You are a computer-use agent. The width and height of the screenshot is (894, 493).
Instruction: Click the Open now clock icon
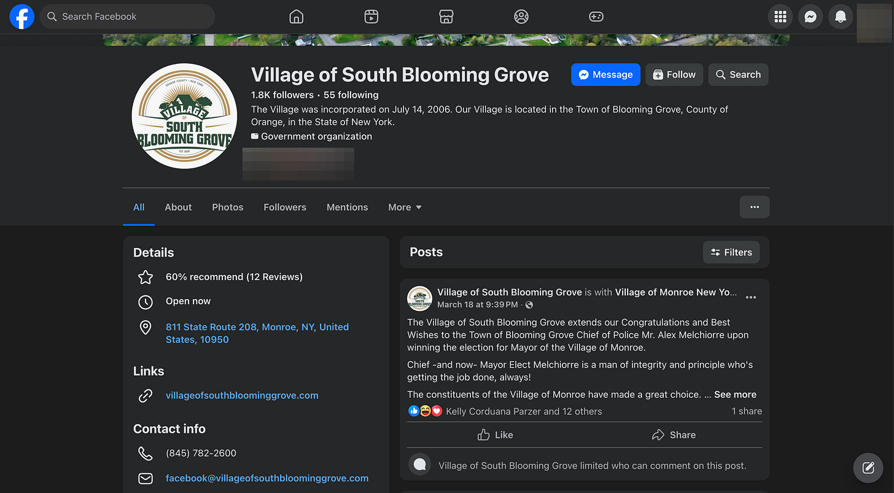coord(146,301)
